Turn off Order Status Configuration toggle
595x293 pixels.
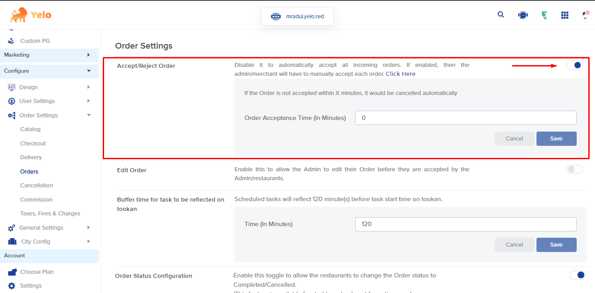tap(578, 275)
